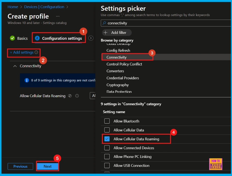
Task: Click the info icon beside Allow Cellular Data Roaming
Action: click(x=77, y=96)
